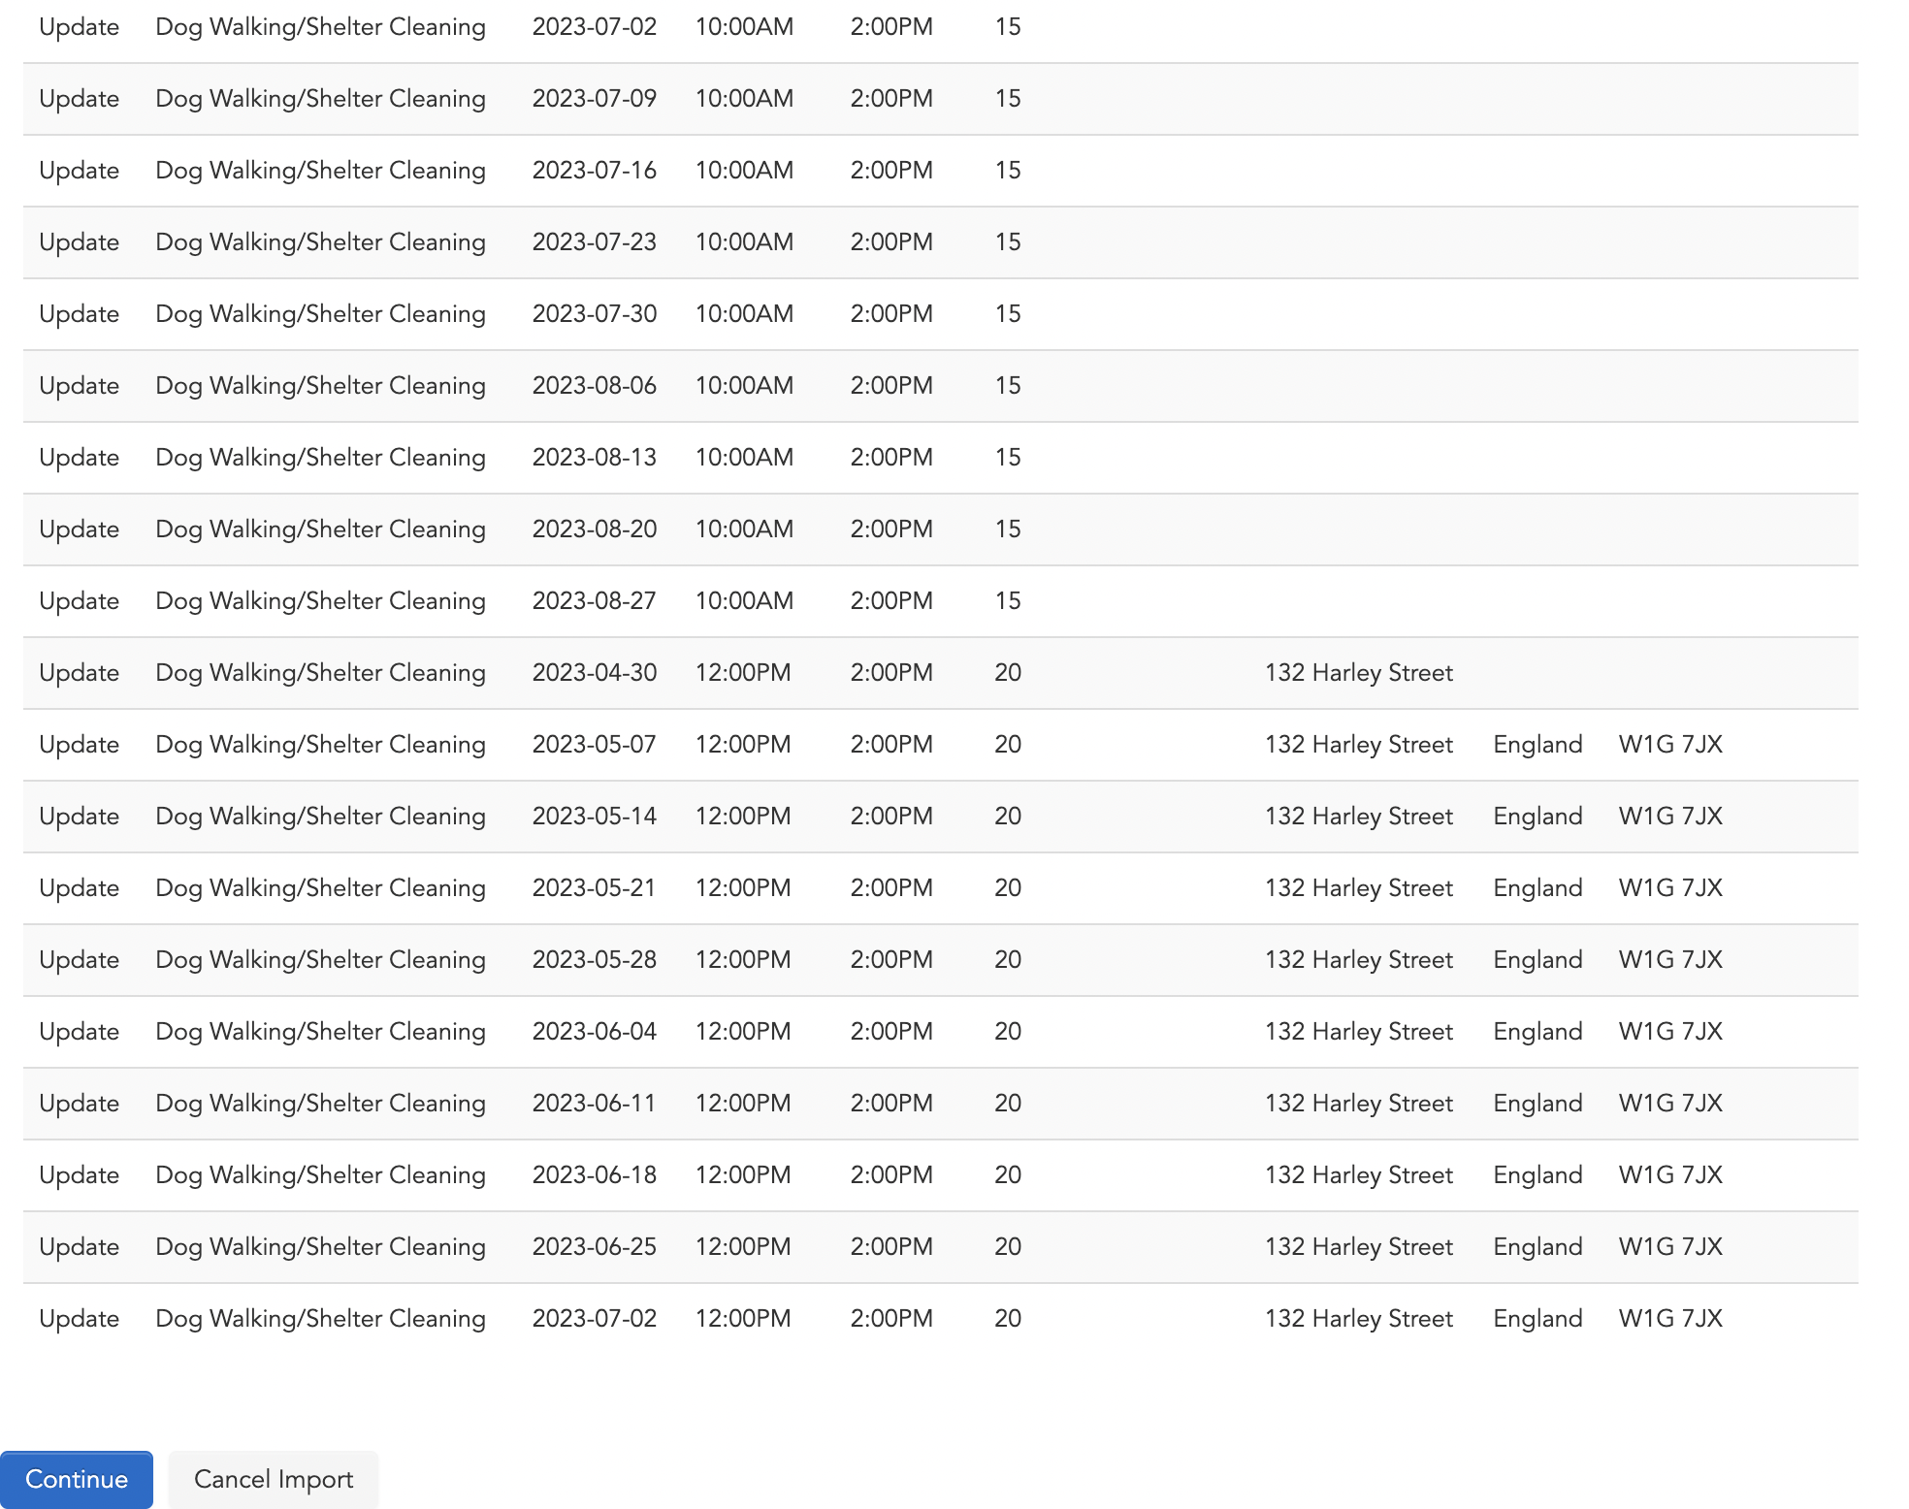Click 132 Harley Street in the 2023-05-07 row

coord(1359,745)
